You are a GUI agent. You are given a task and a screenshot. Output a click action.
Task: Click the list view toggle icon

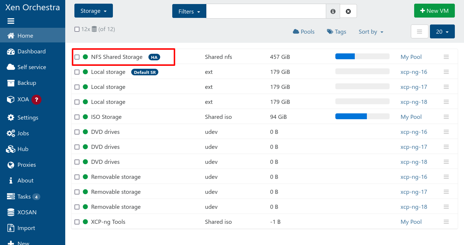coord(420,32)
